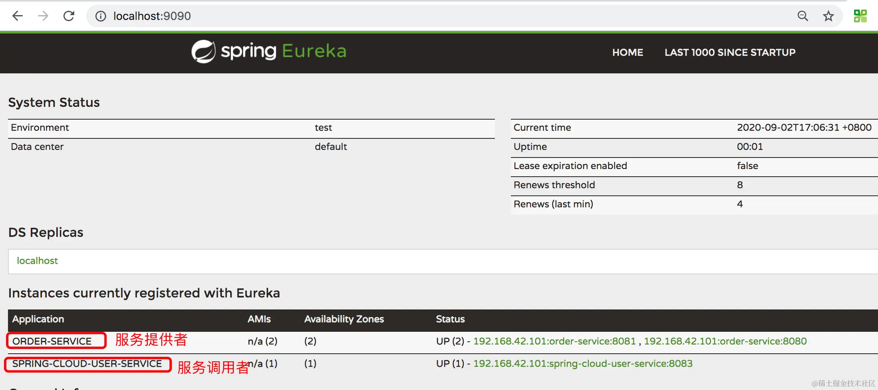Click the Spring Eureka logo
Viewport: 878px width, 390px height.
coord(269,51)
